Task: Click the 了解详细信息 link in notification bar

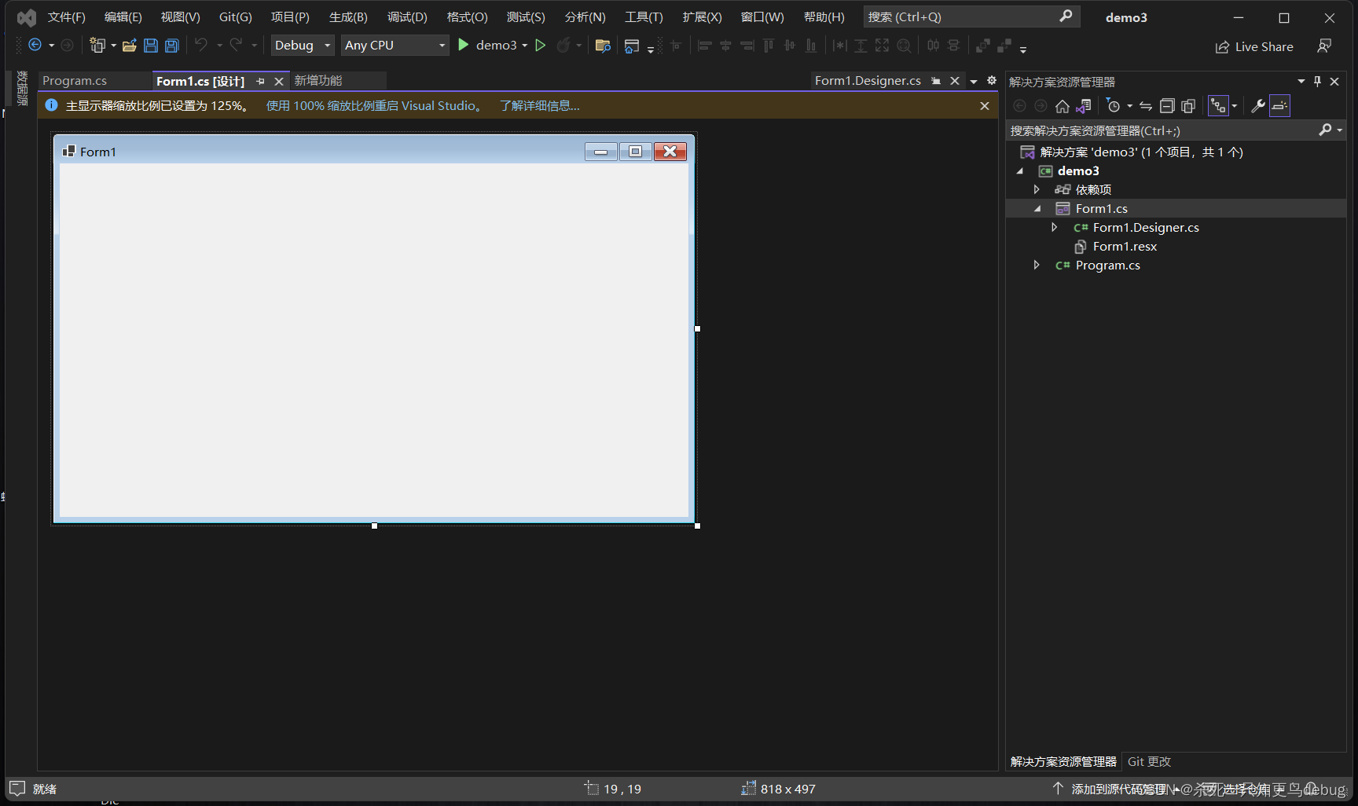Action: tap(539, 105)
